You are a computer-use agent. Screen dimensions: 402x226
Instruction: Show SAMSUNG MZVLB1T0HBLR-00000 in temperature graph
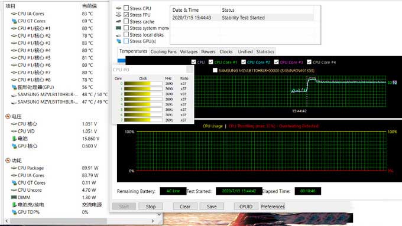click(215, 70)
